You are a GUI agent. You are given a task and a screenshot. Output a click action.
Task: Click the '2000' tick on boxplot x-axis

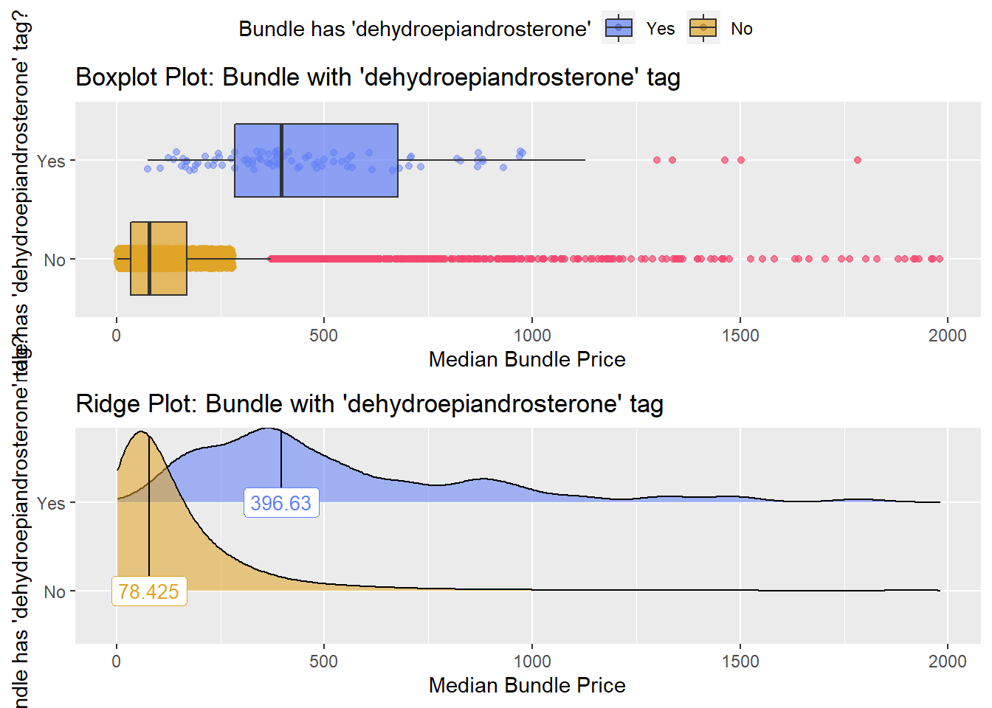[947, 336]
